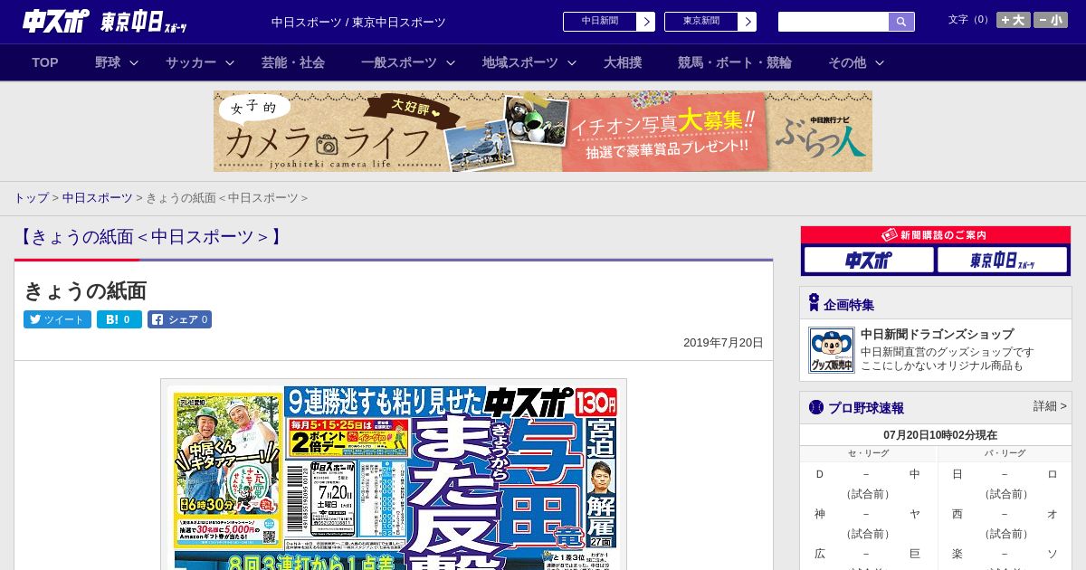Image resolution: width=1086 pixels, height=570 pixels.
Task: Click the グッズ販売中 mascot thumbnail
Action: (832, 350)
